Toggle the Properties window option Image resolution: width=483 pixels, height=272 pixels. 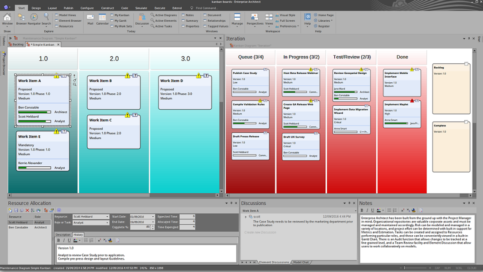pyautogui.click(x=190, y=26)
